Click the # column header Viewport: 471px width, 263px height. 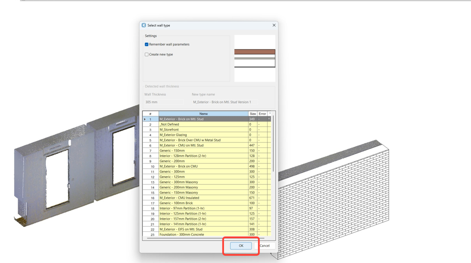150,114
